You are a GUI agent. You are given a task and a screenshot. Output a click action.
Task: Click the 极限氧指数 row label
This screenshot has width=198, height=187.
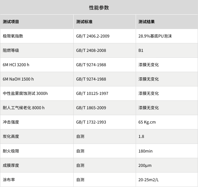click(x=13, y=36)
